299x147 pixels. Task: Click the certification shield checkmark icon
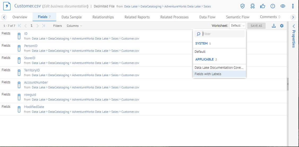(x=242, y=6)
